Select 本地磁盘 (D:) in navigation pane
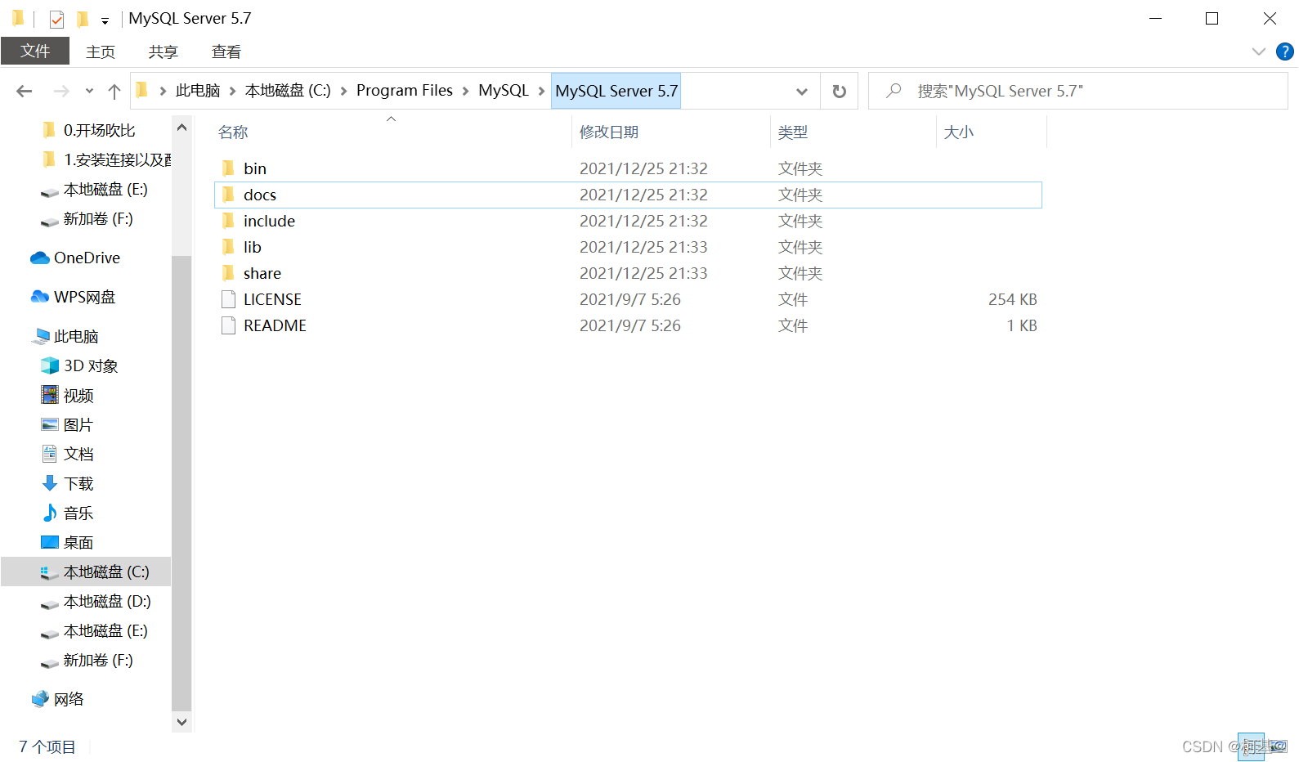Image resolution: width=1299 pixels, height=762 pixels. [x=106, y=601]
